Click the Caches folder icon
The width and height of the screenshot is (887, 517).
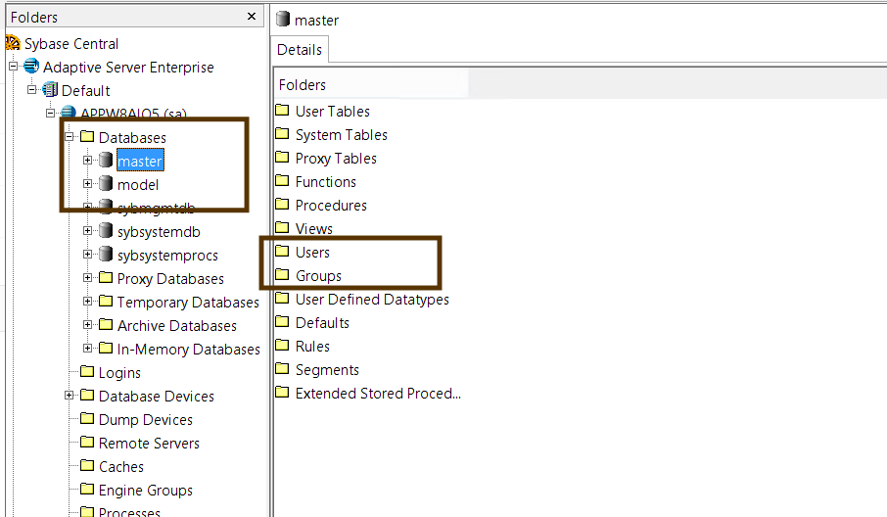86,465
